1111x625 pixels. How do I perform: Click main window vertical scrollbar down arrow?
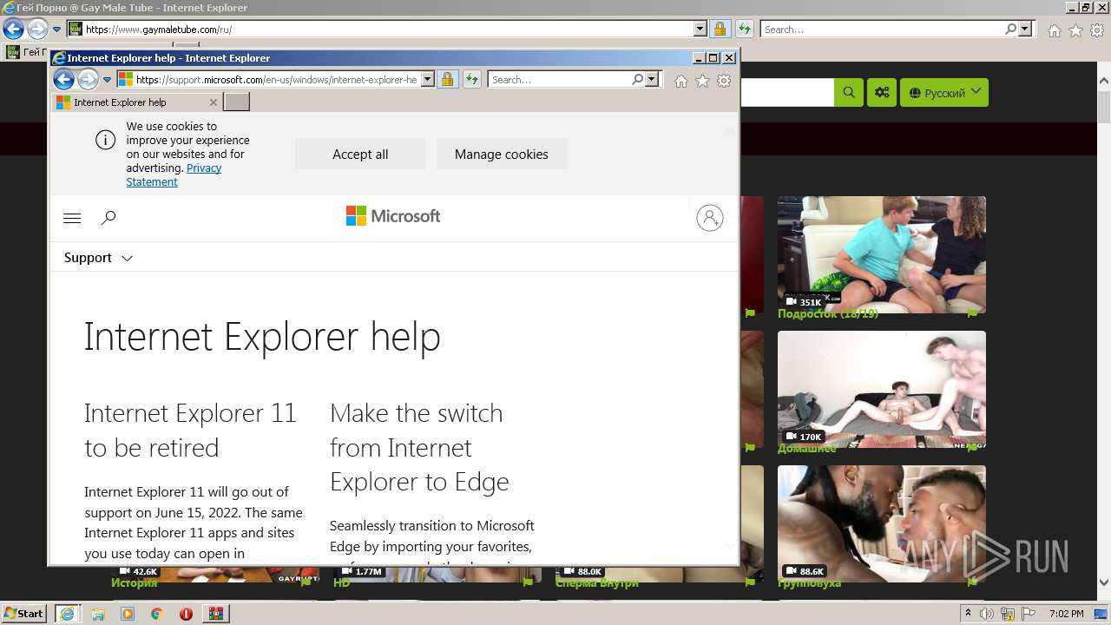click(x=1103, y=583)
